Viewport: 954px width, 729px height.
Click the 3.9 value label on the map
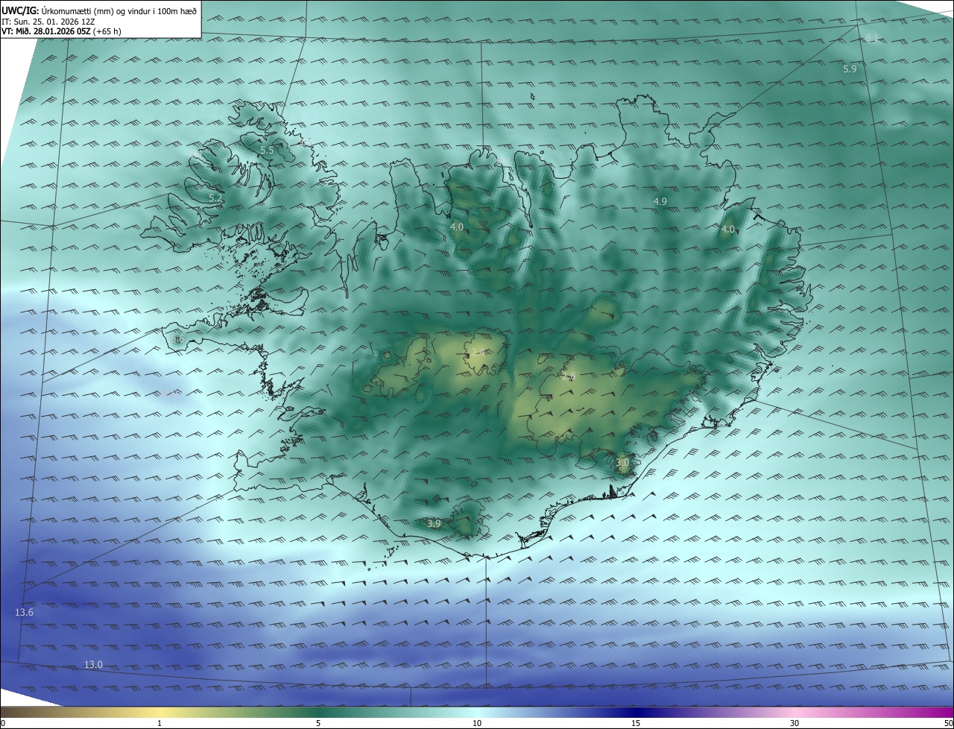click(434, 524)
